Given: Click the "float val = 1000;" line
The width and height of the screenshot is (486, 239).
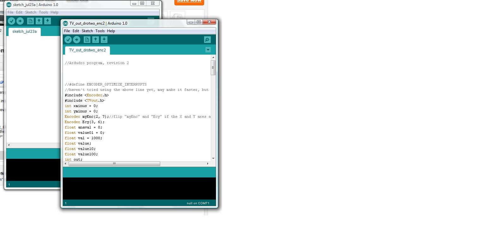Looking at the screenshot, I should click(x=83, y=138).
